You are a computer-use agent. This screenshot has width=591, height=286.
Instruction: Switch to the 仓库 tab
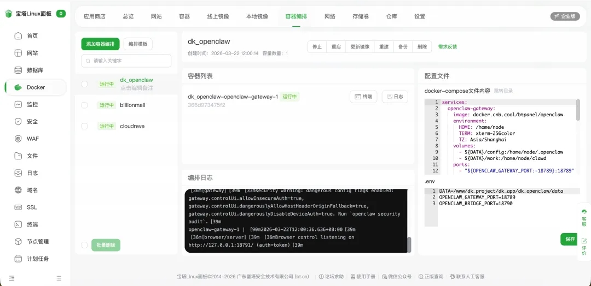392,16
